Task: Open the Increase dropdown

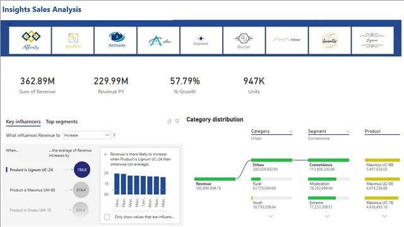Action: tap(86, 135)
